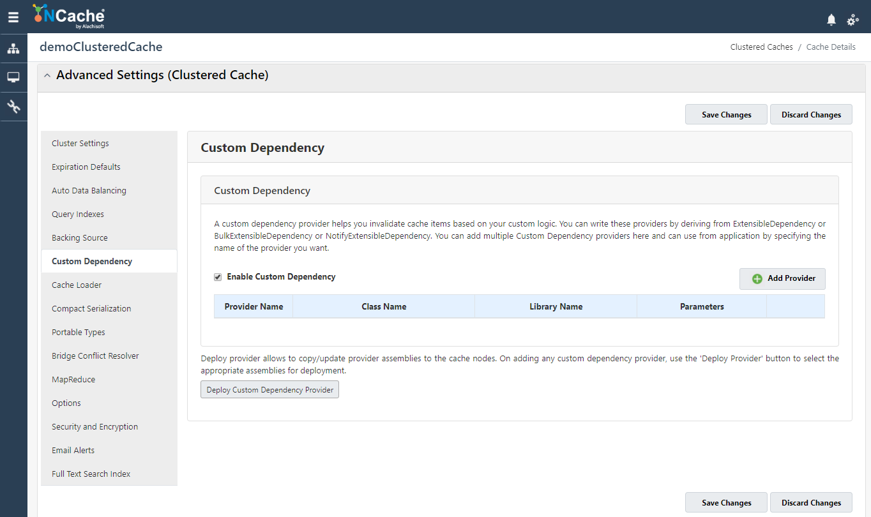871x517 pixels.
Task: Click the Advanced Settings (Clustered Cache) heading
Action: (x=162, y=75)
